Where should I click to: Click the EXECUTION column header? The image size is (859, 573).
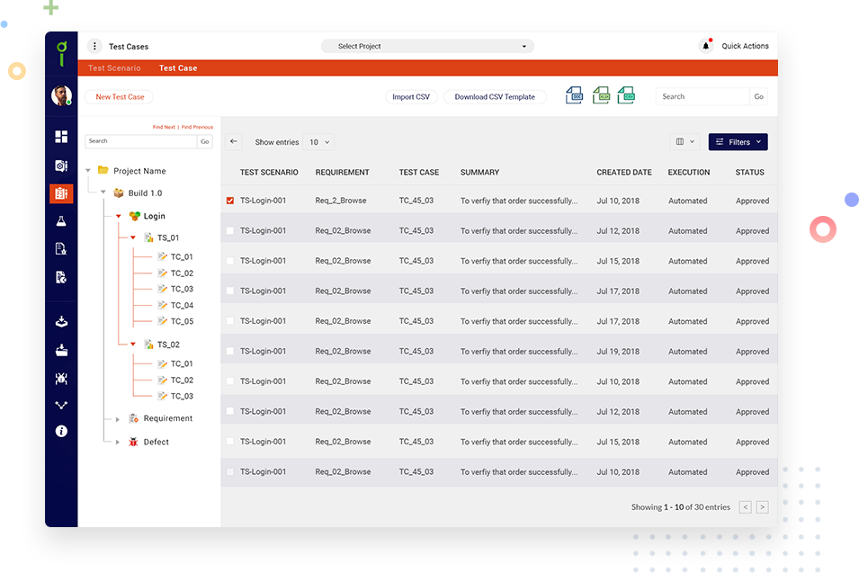tap(689, 172)
